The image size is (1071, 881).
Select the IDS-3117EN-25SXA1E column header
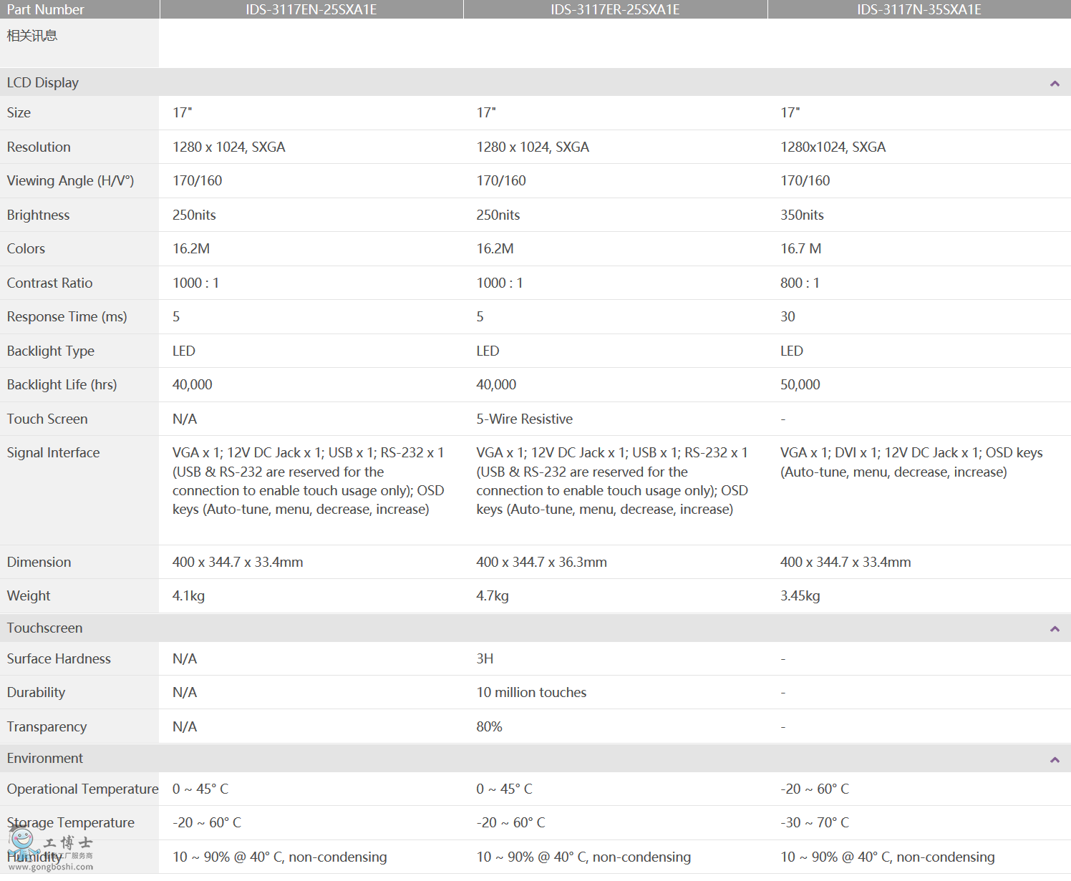(311, 9)
